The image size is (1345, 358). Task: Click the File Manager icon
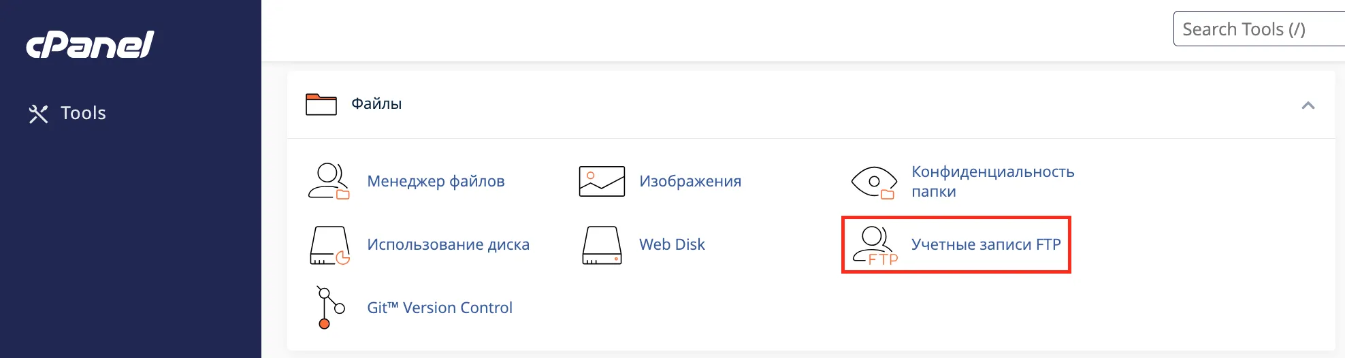tap(329, 181)
